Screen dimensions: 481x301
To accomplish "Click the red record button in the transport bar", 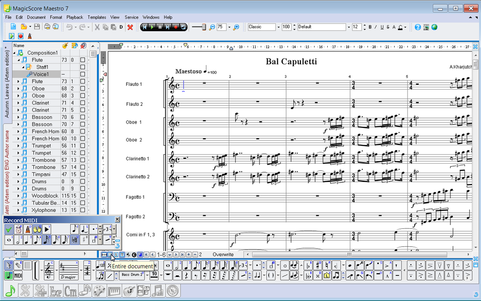I will click(175, 27).
